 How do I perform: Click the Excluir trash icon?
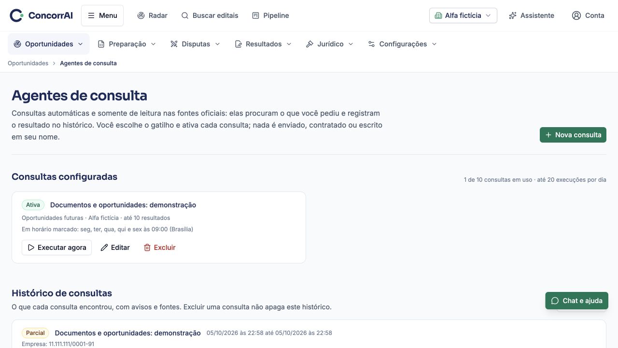(147, 247)
